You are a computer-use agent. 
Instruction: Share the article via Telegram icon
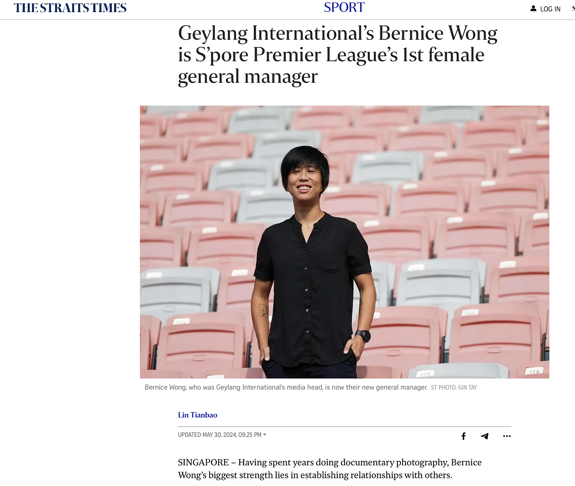click(485, 436)
